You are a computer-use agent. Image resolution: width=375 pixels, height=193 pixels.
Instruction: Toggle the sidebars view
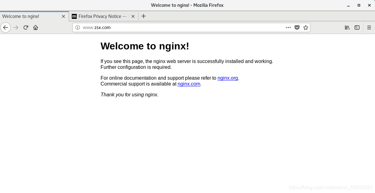pos(357,27)
